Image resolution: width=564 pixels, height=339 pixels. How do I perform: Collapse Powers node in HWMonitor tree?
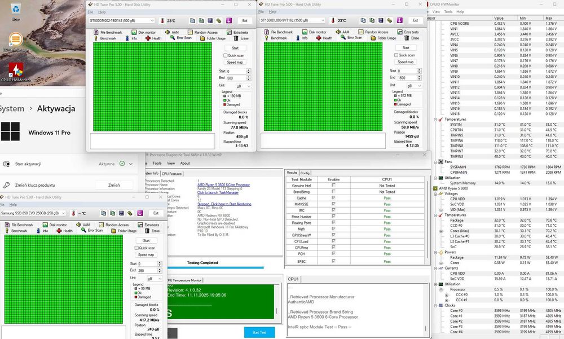(435, 252)
